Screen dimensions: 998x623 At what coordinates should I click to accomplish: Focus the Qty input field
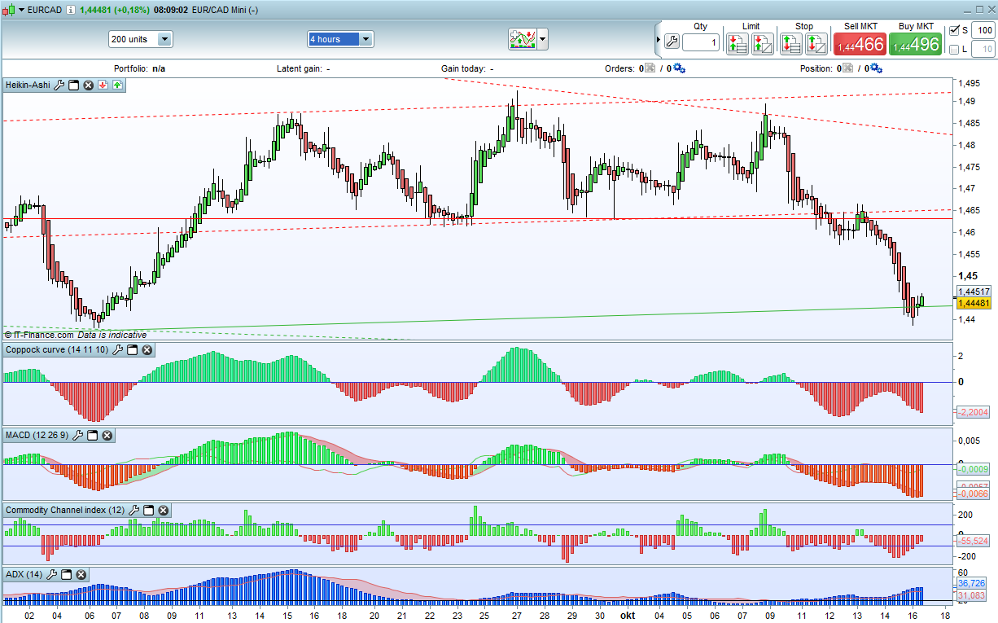coord(700,42)
